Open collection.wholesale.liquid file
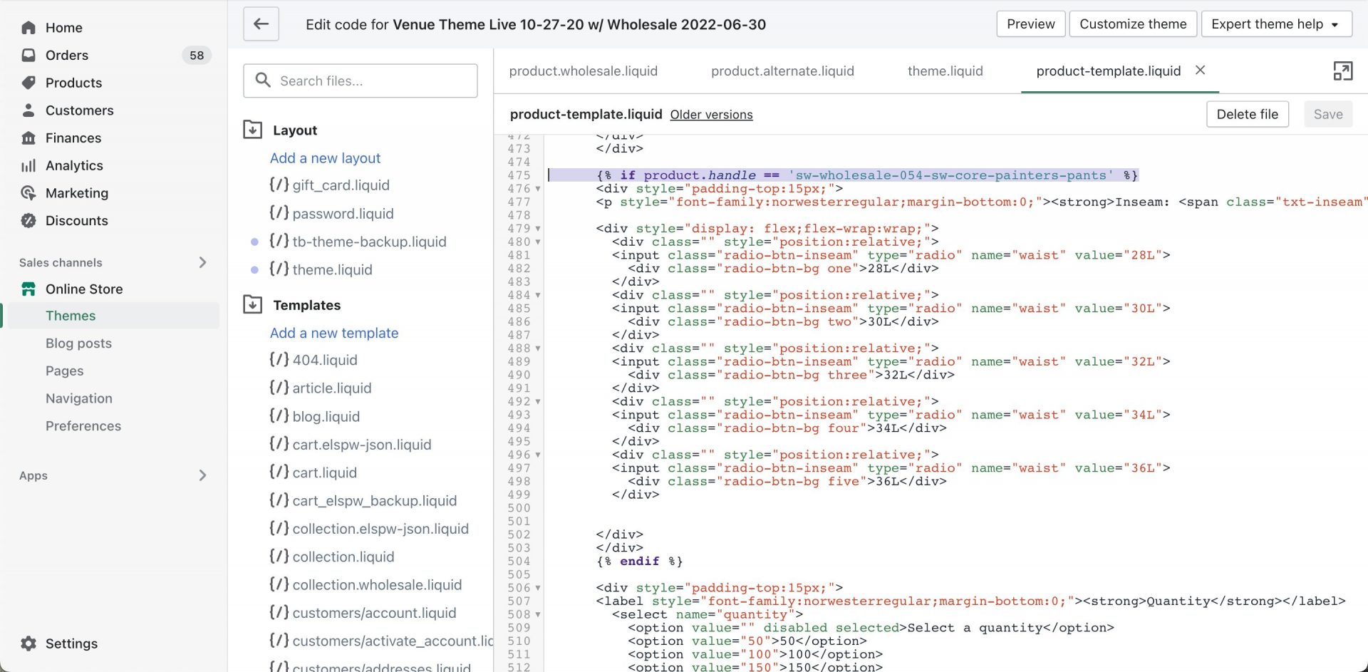Image resolution: width=1368 pixels, height=672 pixels. point(377,585)
